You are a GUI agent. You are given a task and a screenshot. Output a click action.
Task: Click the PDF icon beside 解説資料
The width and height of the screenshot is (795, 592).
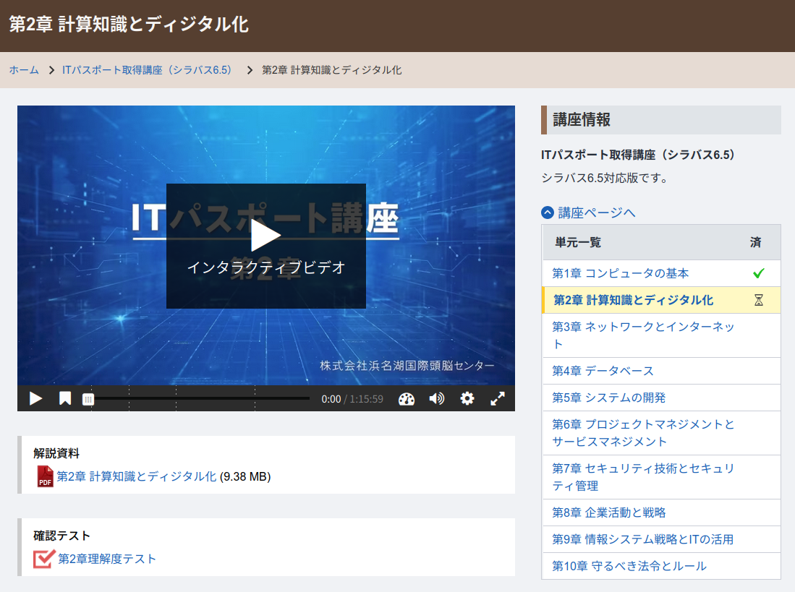click(44, 477)
